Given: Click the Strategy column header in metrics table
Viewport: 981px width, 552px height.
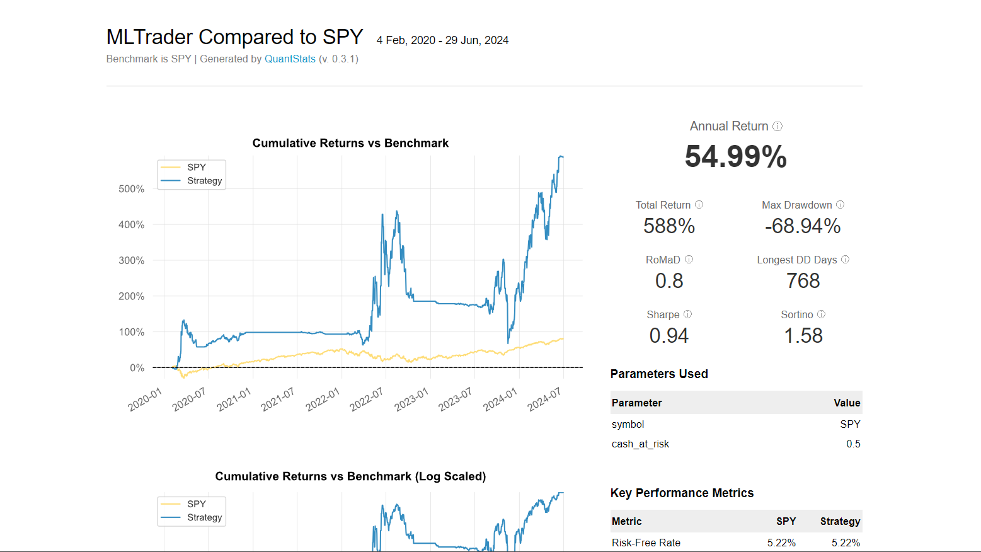Looking at the screenshot, I should (840, 521).
